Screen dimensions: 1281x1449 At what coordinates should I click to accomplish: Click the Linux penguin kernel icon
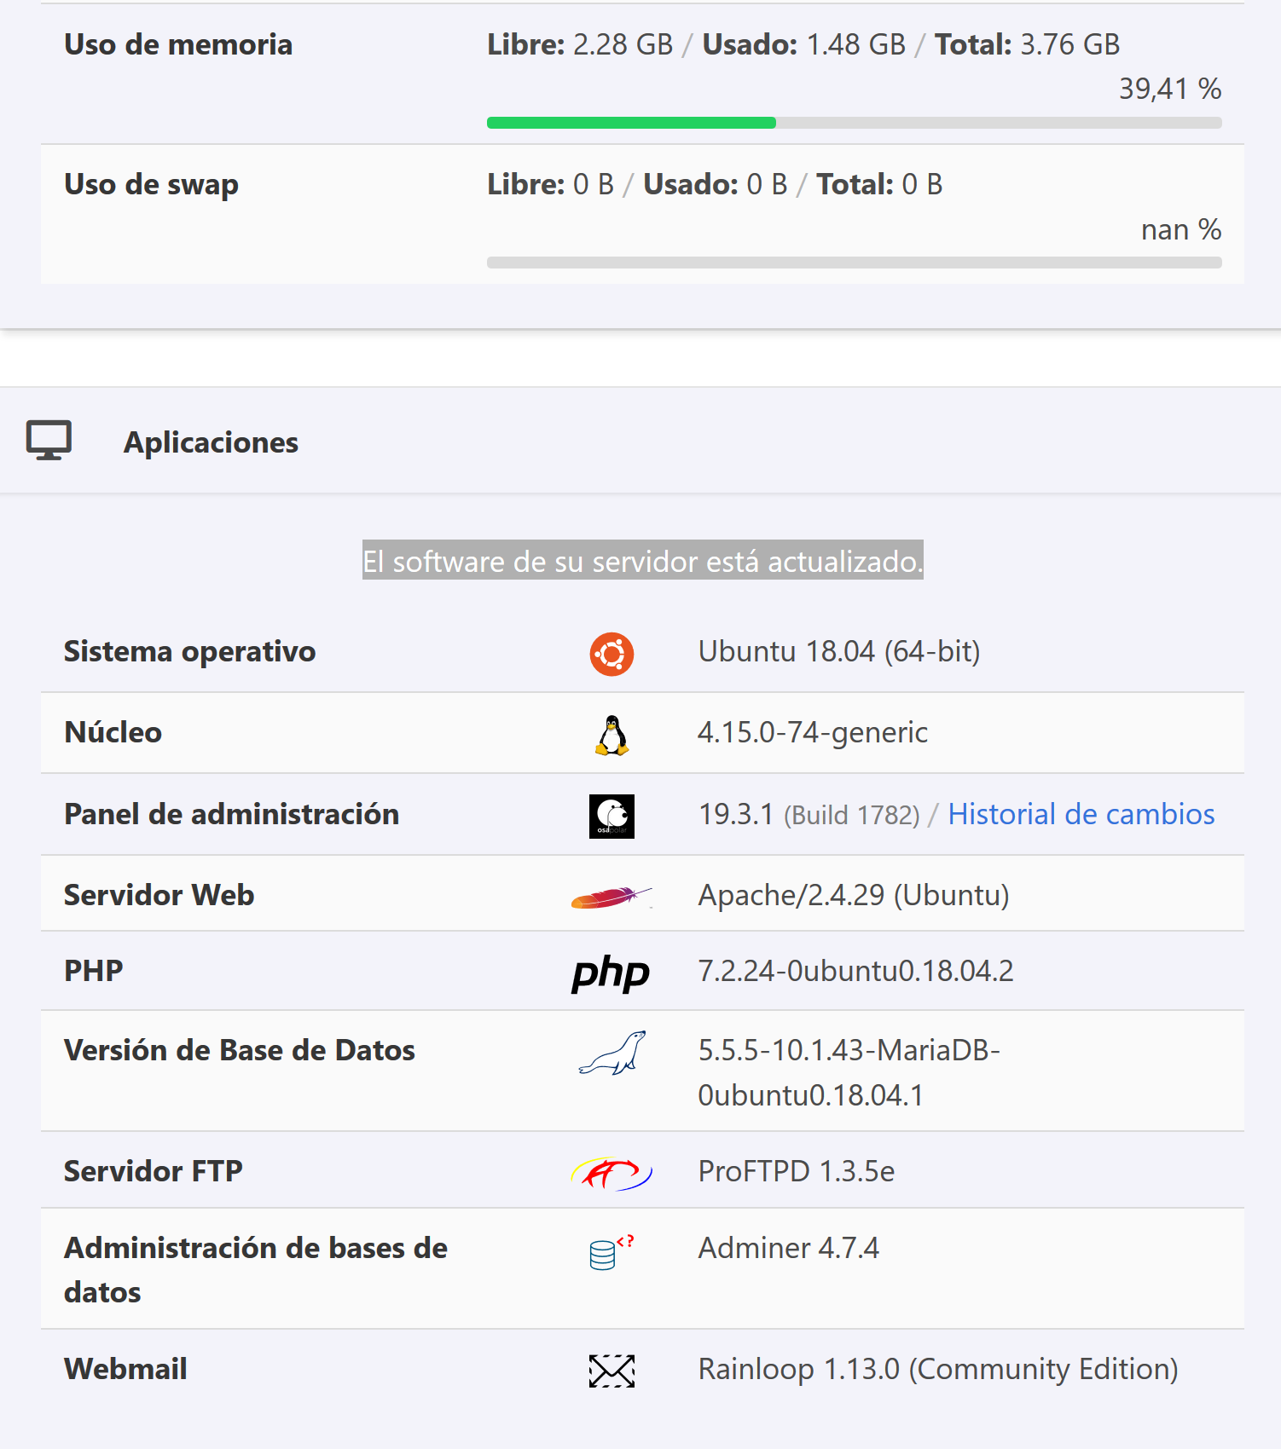pos(612,735)
